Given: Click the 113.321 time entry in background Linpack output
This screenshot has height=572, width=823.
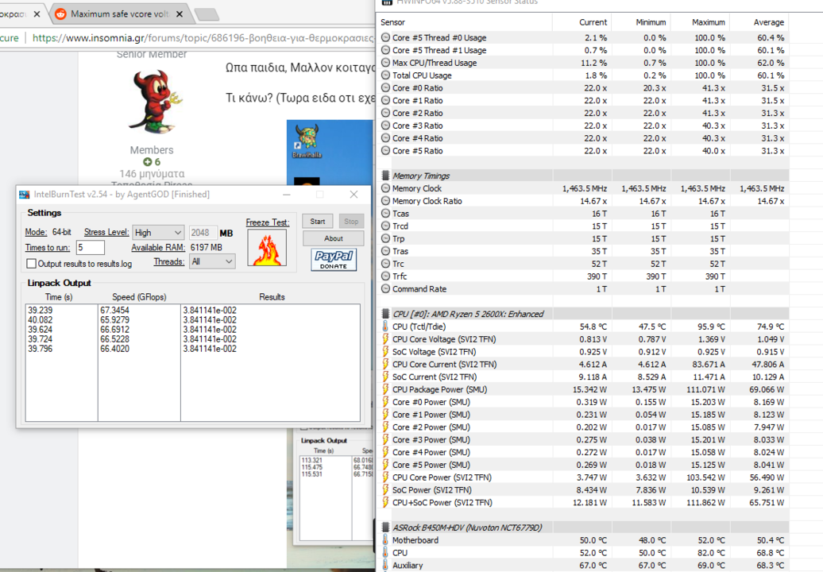Looking at the screenshot, I should tap(311, 460).
